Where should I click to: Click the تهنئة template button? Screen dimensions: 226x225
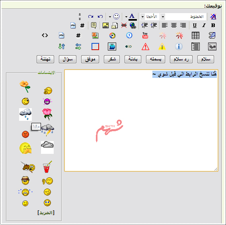pyautogui.click(x=45, y=59)
